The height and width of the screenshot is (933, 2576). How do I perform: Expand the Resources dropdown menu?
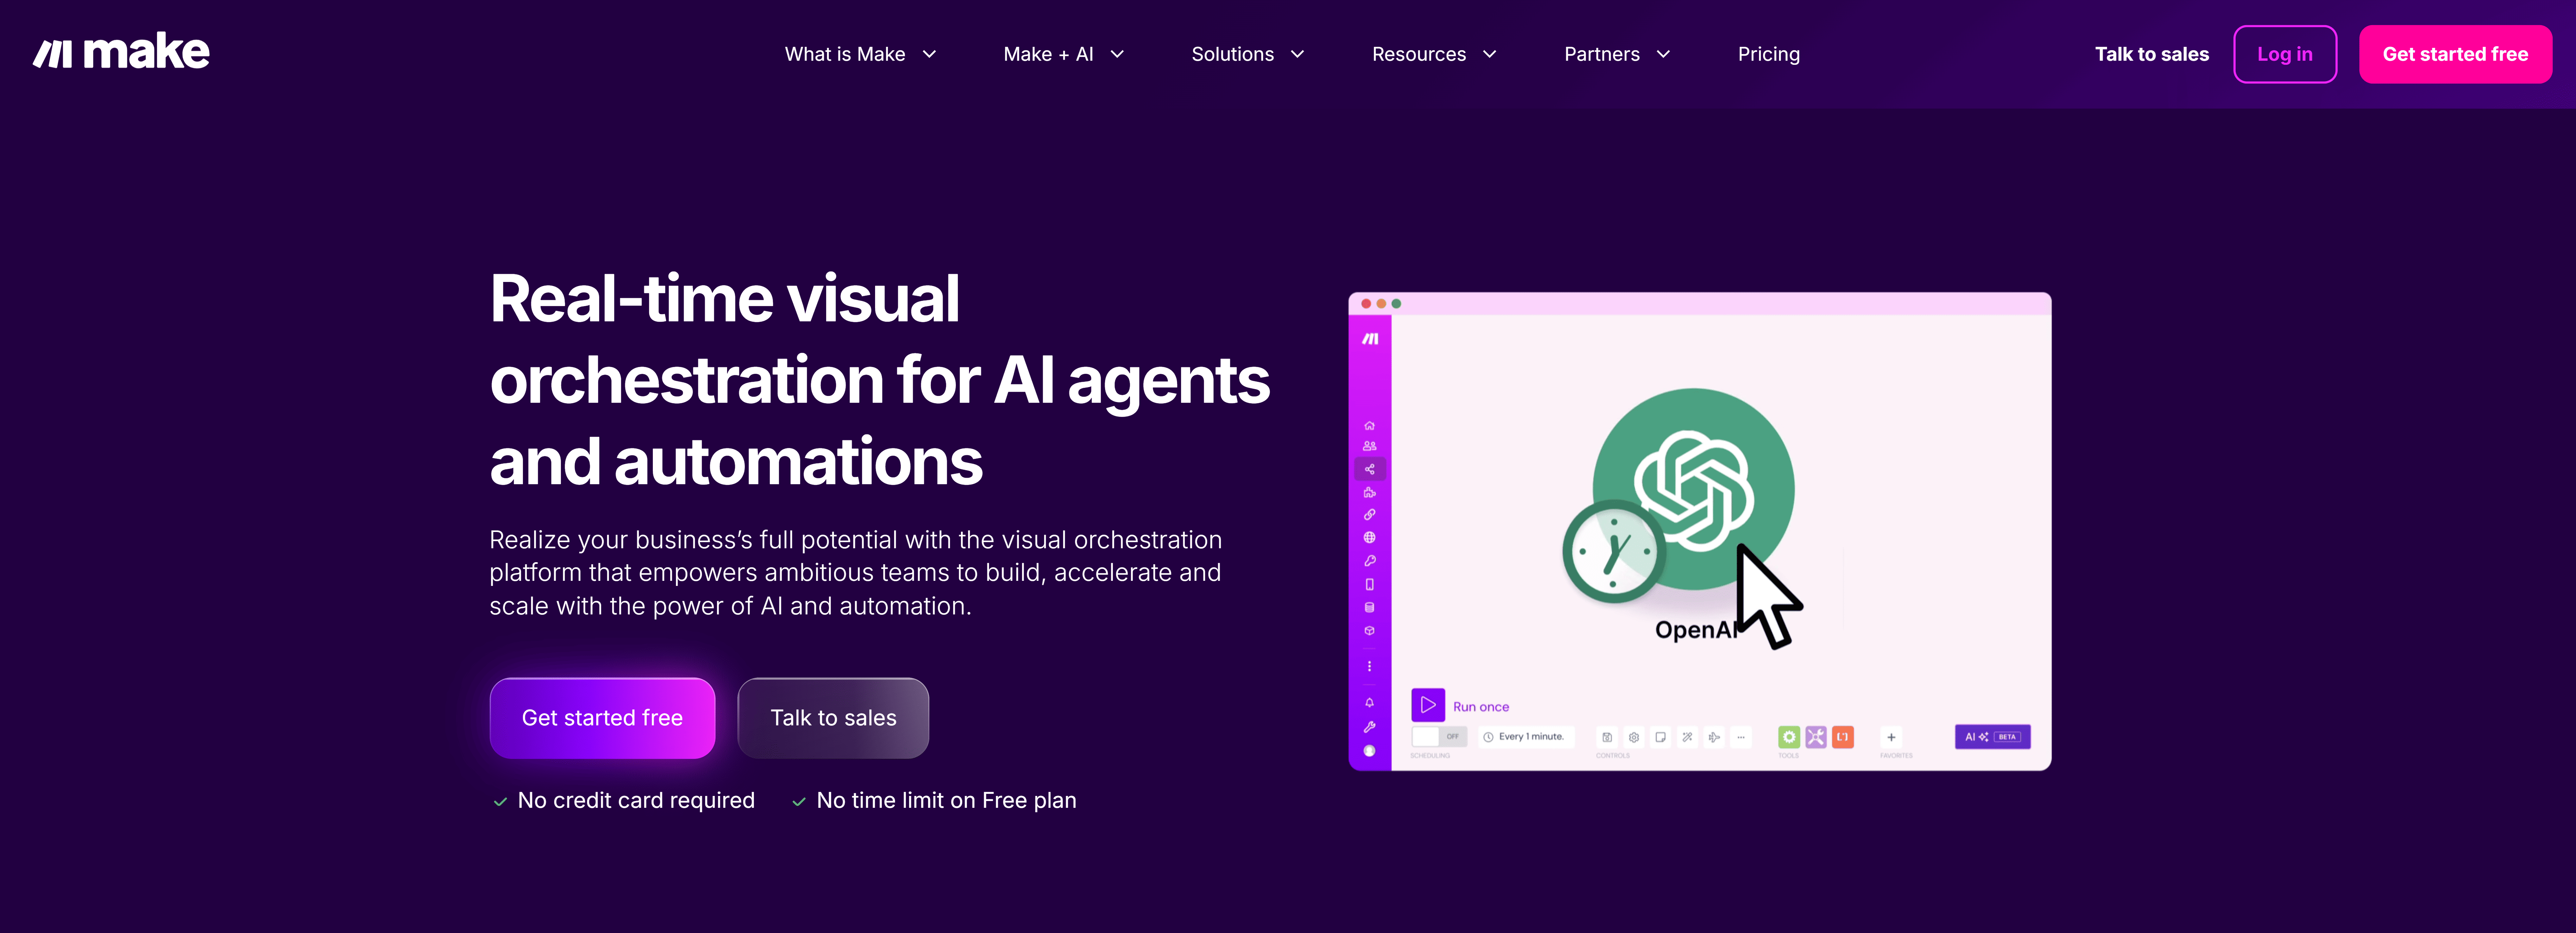coord(1433,54)
